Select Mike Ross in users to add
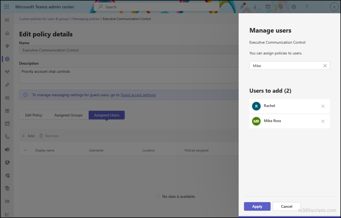 [x=289, y=121]
